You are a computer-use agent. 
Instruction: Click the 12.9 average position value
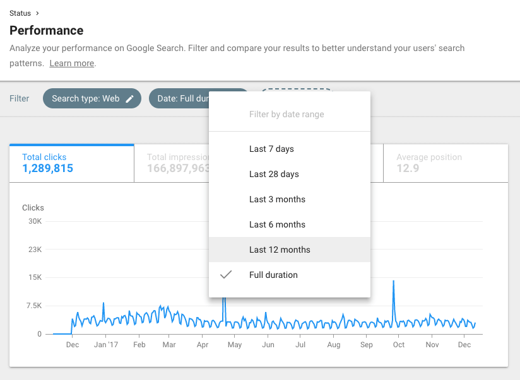(408, 168)
